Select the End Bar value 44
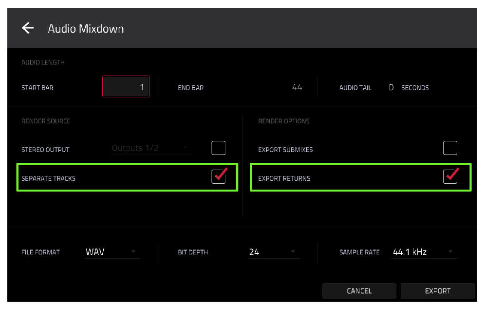Screen dimensions: 485x310 (297, 87)
